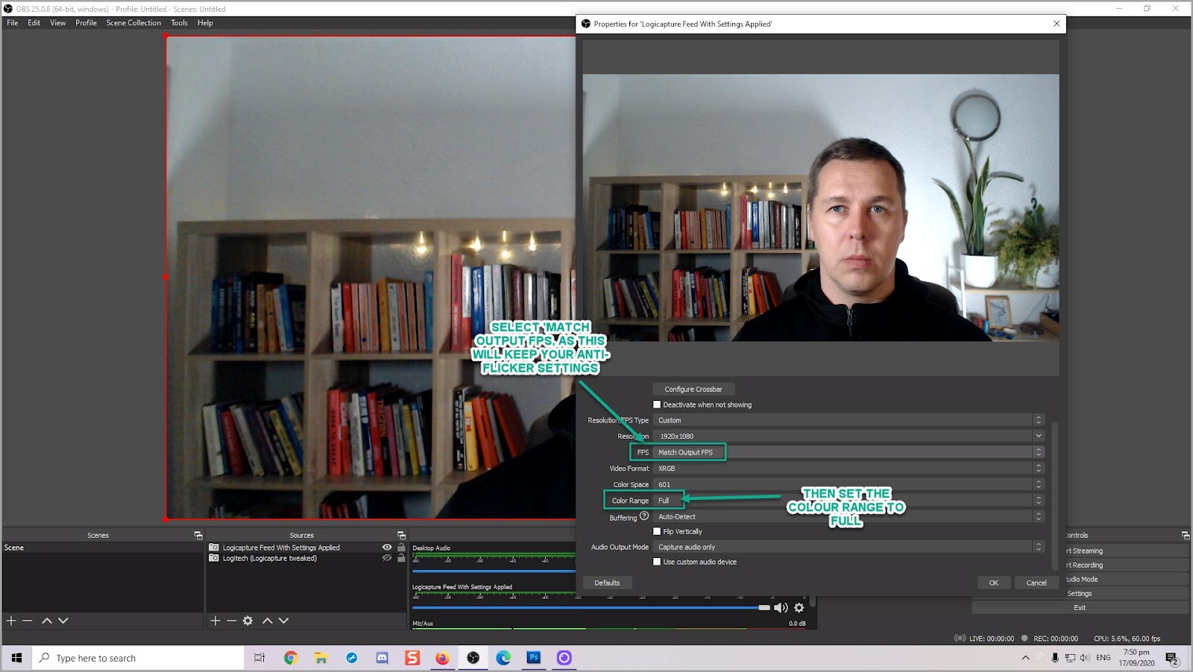Viewport: 1193px width, 672px height.
Task: Open the Audio Output Mode dropdown
Action: tap(848, 547)
